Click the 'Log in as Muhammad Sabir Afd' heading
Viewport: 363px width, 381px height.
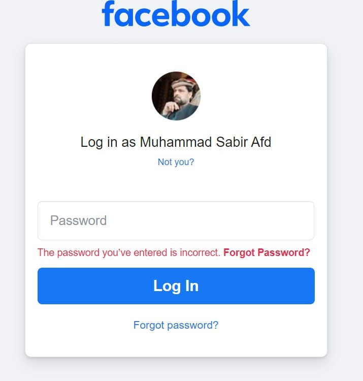click(x=176, y=142)
